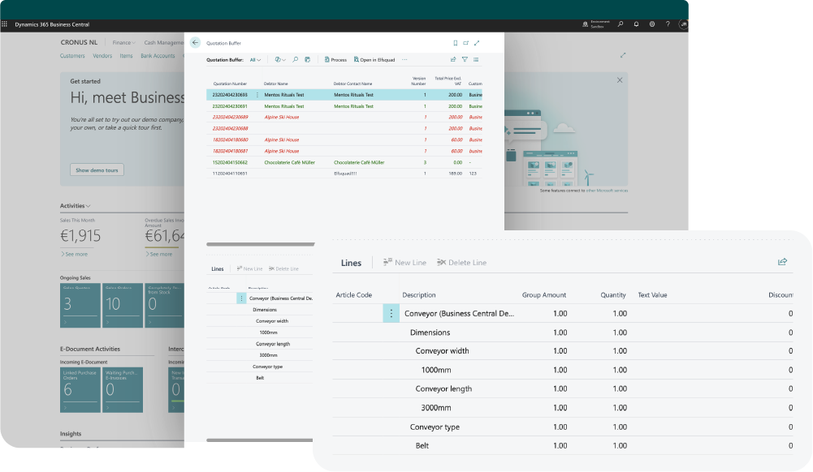Open the Tell Me search in the top bar
813x472 pixels.
click(621, 24)
